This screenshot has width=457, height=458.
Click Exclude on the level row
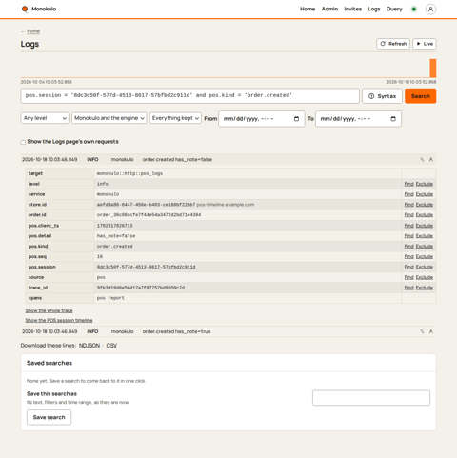[425, 184]
